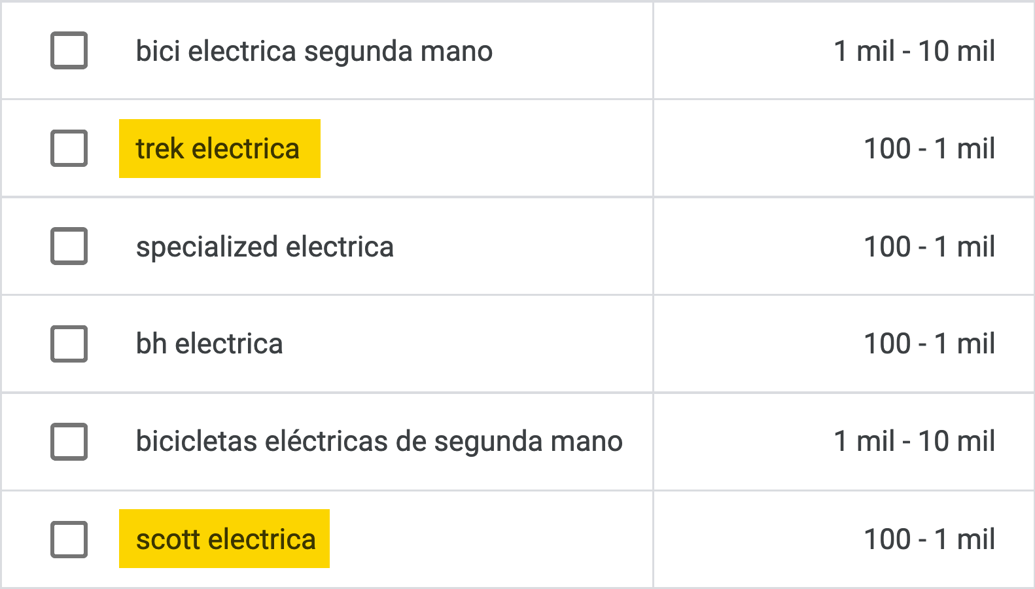This screenshot has width=1035, height=589.
Task: Click the '100 - 1 mil' value beside trek electrica
Action: point(929,148)
